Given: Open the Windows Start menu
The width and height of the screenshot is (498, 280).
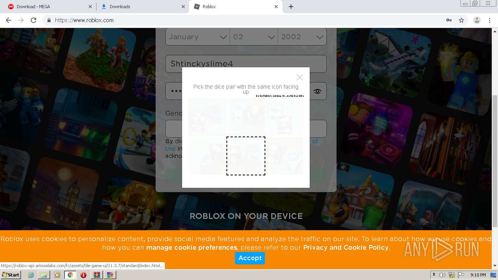Looking at the screenshot, I should click(x=11, y=275).
